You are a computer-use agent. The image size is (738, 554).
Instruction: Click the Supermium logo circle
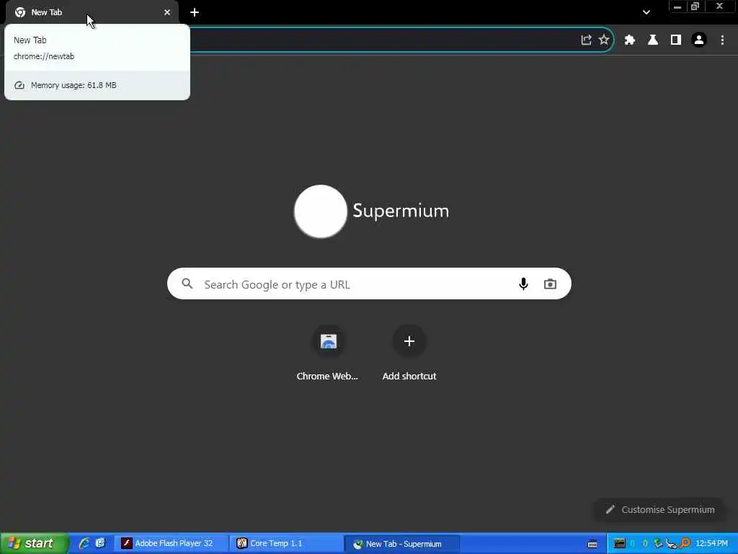(321, 211)
